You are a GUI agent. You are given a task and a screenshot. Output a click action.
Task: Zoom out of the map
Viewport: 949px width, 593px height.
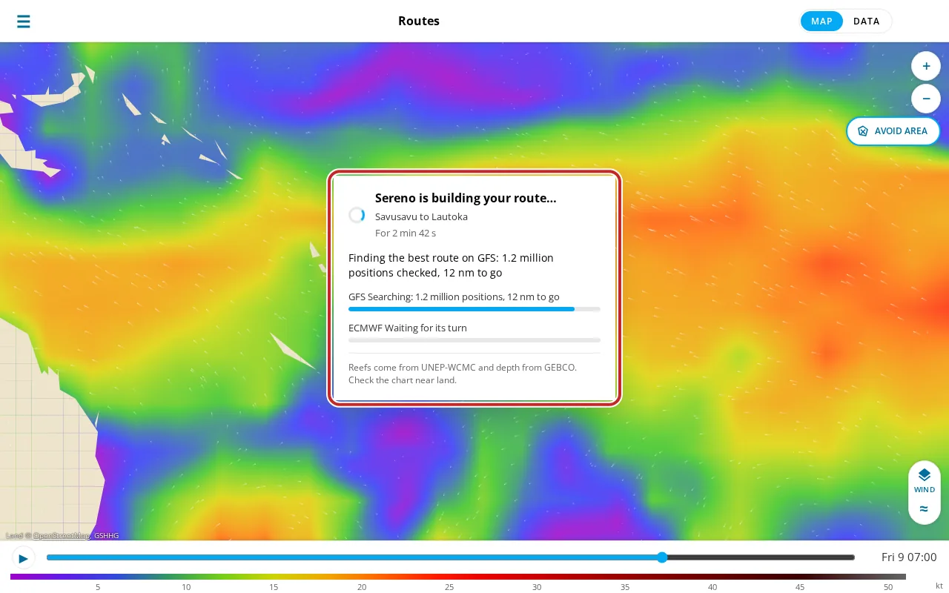click(x=926, y=99)
